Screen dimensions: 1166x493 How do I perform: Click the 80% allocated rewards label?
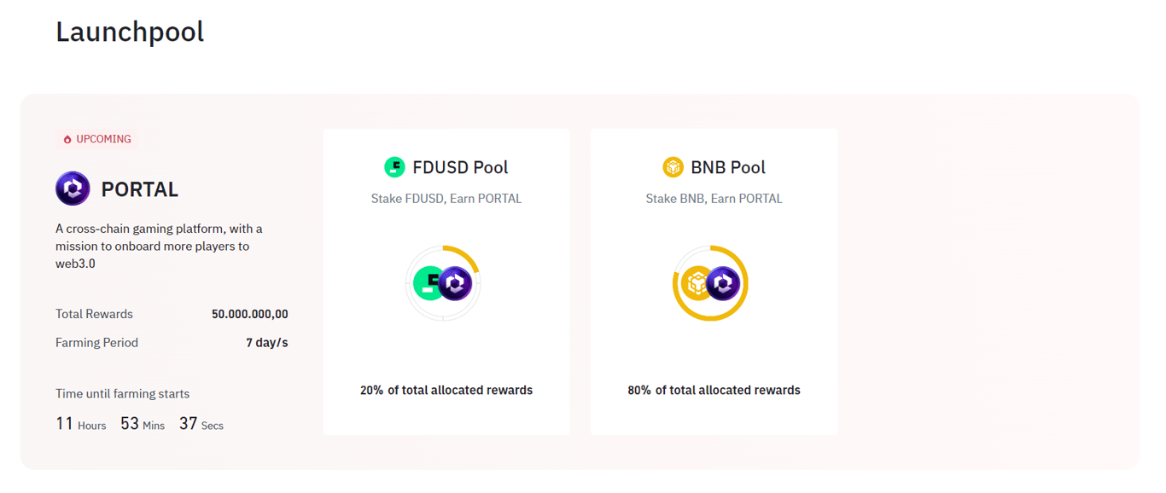714,390
